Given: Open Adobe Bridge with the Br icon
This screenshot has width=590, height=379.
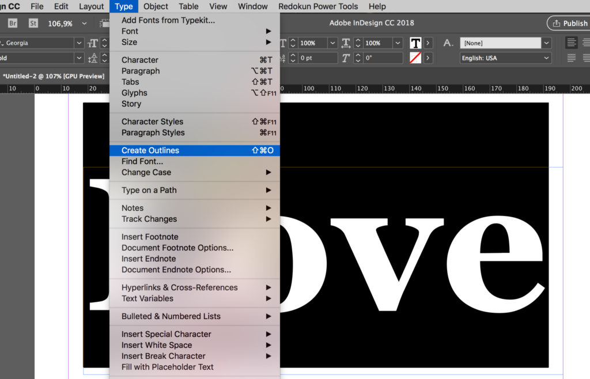Looking at the screenshot, I should coord(13,24).
